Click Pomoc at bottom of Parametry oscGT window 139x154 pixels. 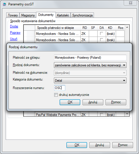pos(123,145)
